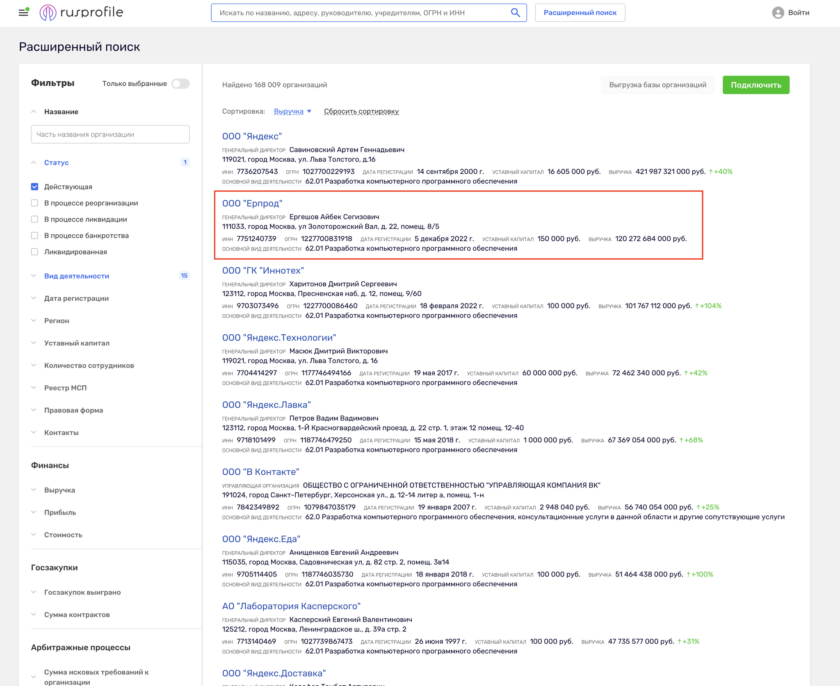840x686 pixels.
Task: Check the Ликвидированная checkbox
Action: 35,252
